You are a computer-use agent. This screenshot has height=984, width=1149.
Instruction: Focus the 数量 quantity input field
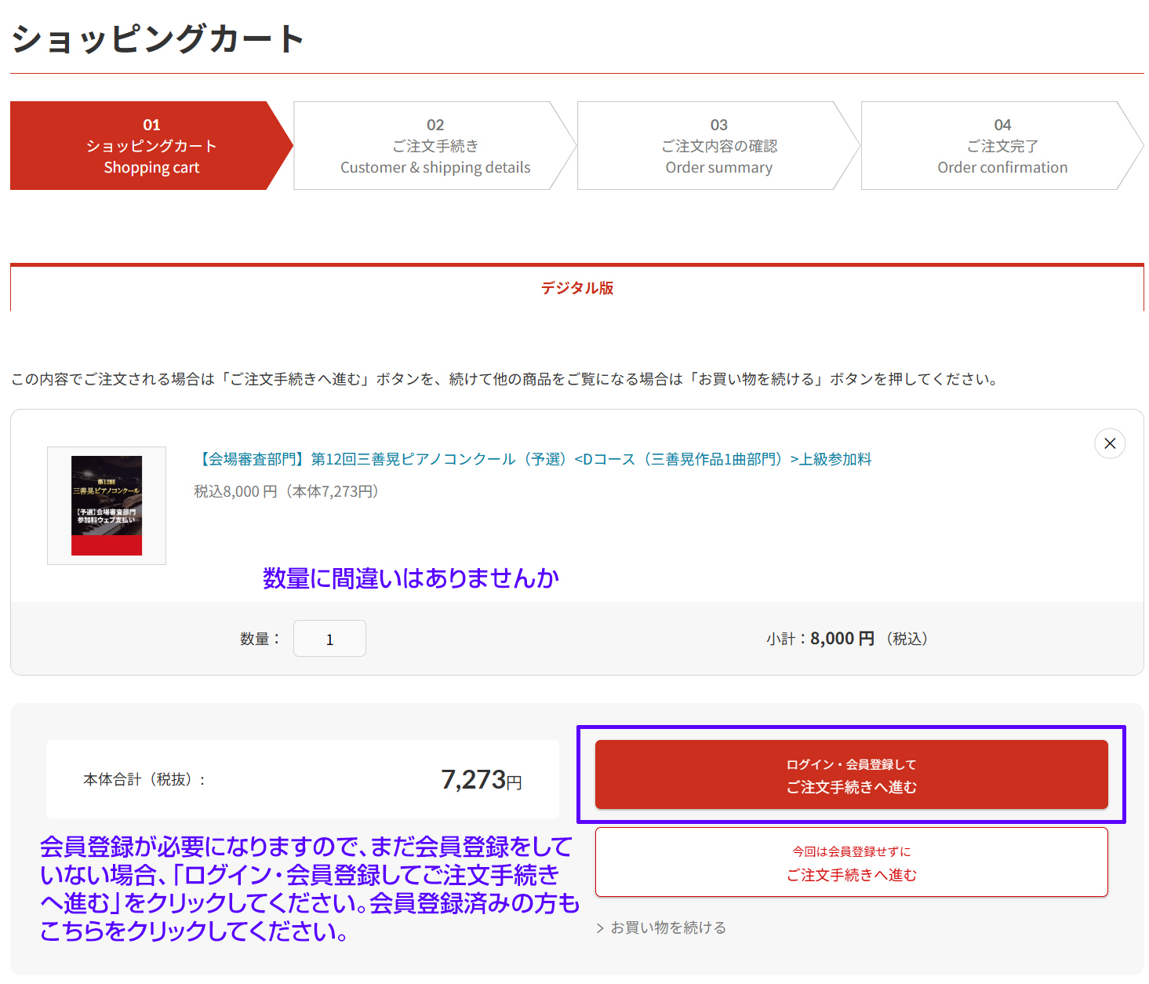click(x=329, y=639)
